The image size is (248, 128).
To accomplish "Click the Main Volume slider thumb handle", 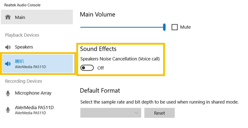I will [164, 27].
